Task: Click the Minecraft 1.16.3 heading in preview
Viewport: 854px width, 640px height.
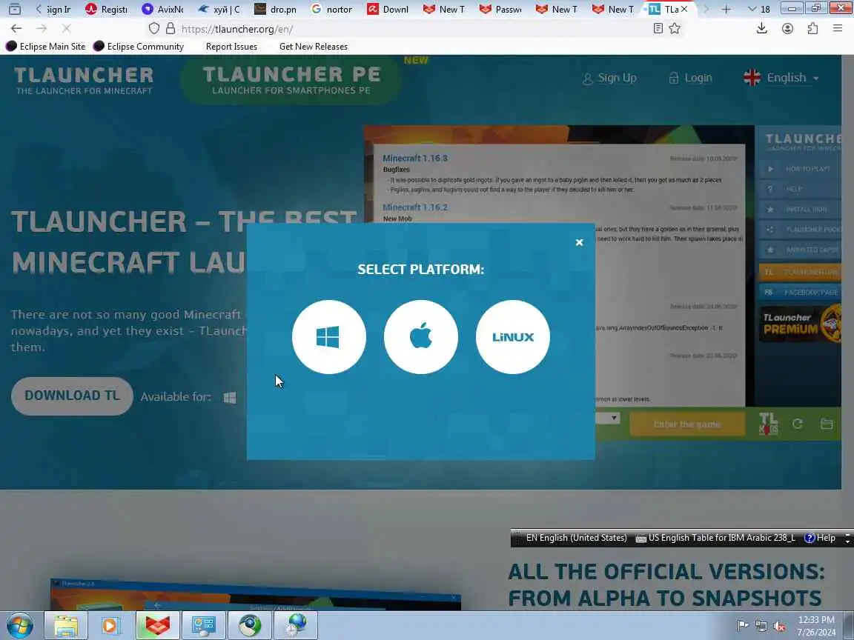Action: click(x=415, y=158)
